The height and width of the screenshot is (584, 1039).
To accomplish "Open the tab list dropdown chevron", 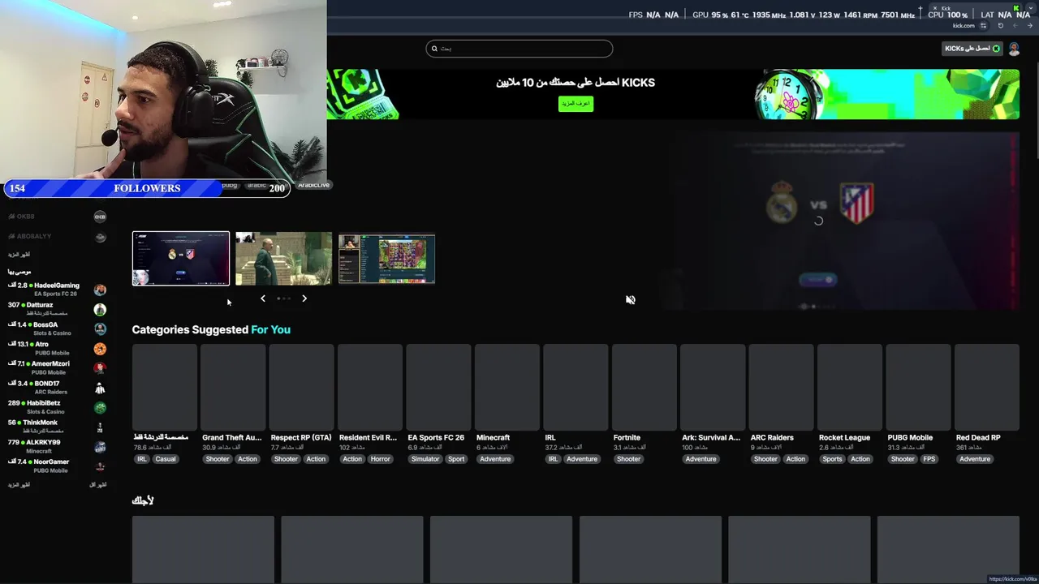I will coord(1031,8).
